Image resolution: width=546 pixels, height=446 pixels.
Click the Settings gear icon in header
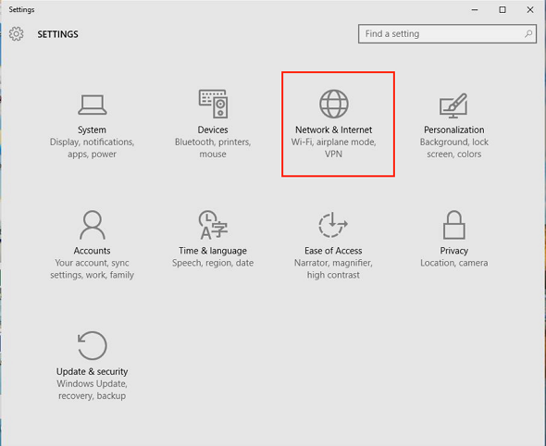[x=17, y=33]
